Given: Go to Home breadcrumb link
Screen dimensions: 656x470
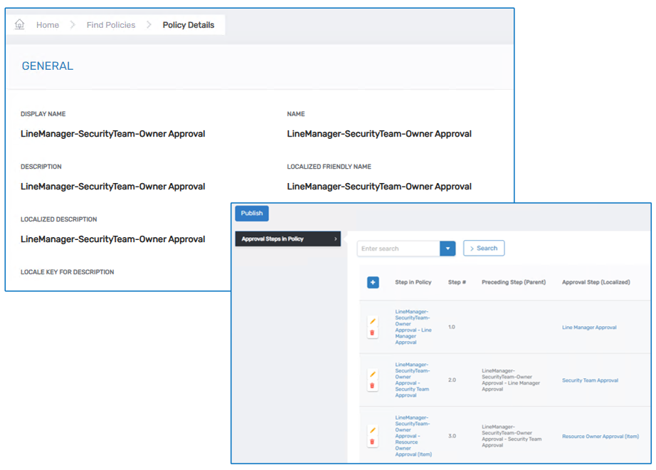Looking at the screenshot, I should tap(47, 25).
